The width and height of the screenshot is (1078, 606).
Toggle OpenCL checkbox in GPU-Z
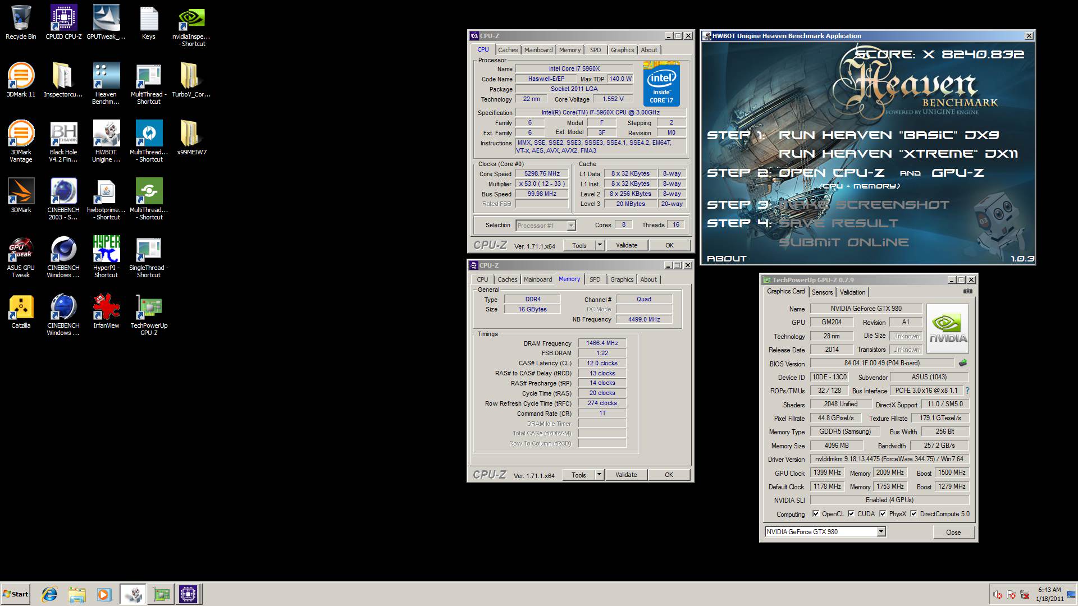pos(816,514)
